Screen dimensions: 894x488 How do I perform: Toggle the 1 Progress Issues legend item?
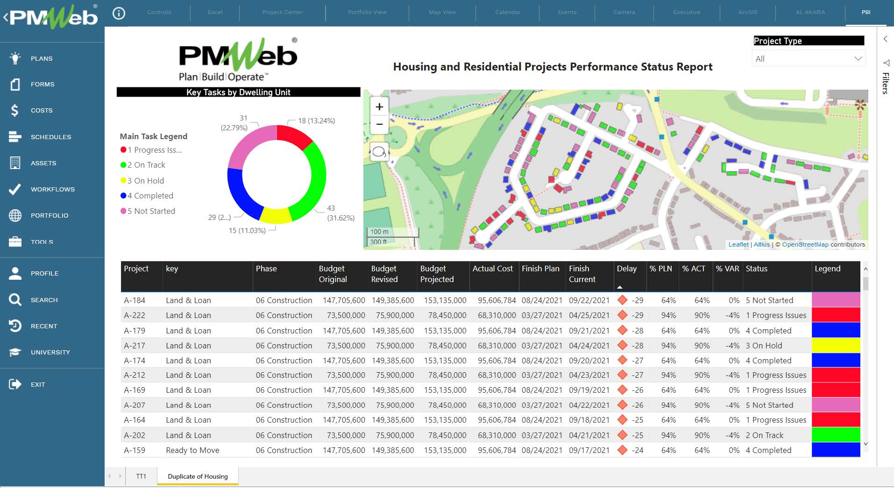pos(151,150)
